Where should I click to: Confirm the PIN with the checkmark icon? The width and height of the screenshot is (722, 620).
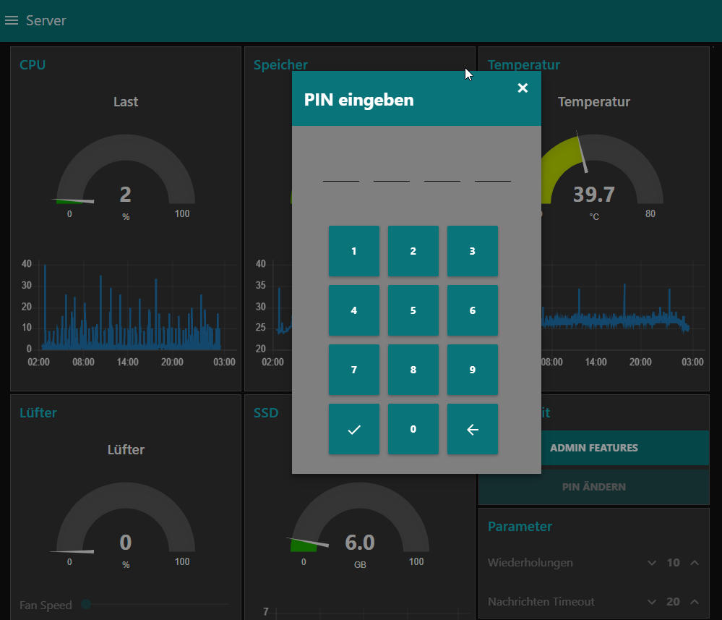point(354,428)
